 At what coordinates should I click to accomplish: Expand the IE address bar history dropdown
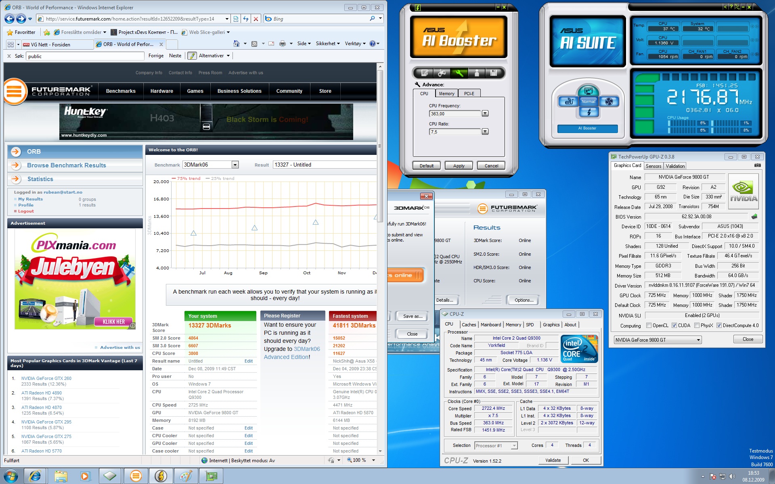(227, 19)
